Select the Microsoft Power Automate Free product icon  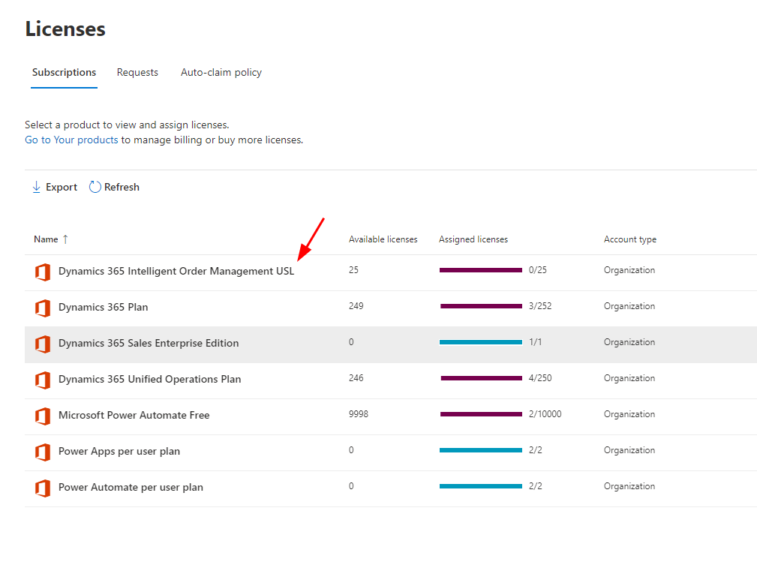(x=43, y=416)
